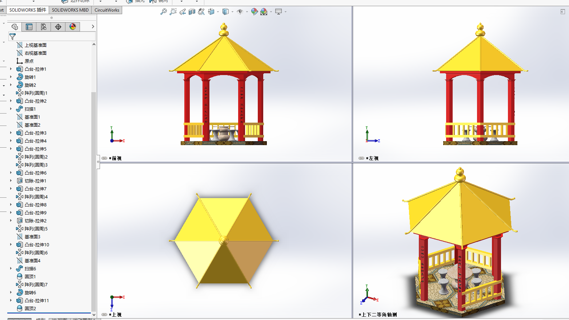This screenshot has height=320, width=569.
Task: Expand the 凸台-拉伸10 feature node
Action: [x=11, y=245]
